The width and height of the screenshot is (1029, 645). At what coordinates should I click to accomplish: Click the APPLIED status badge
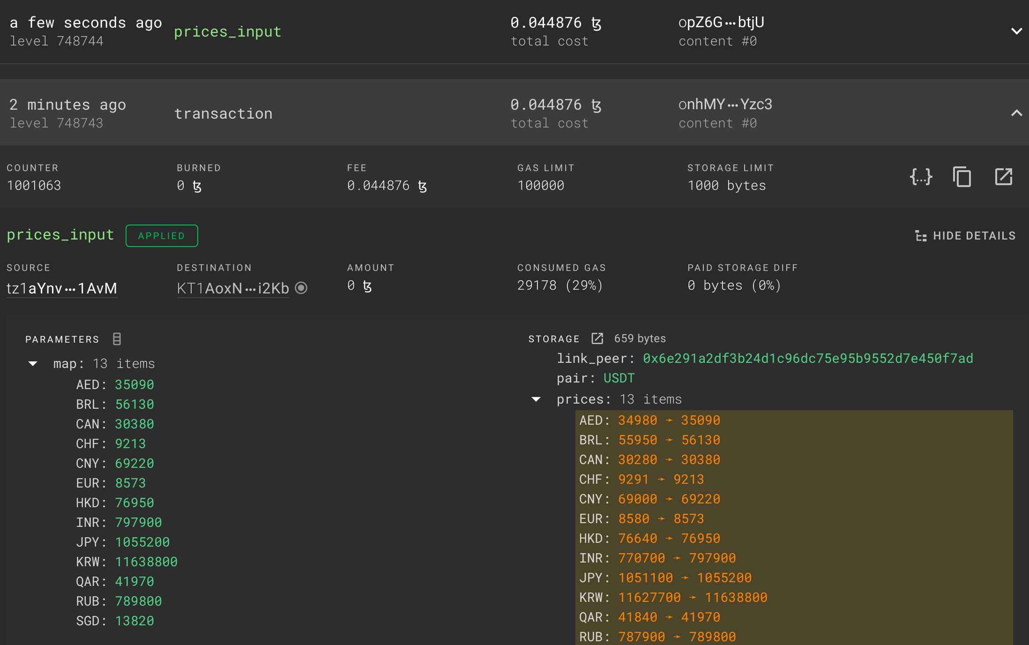162,236
